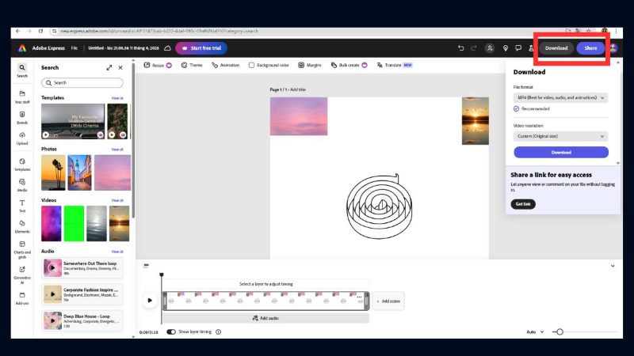Open Generative AI in sidebar
Screen dimensions: 634x356
coord(22,275)
